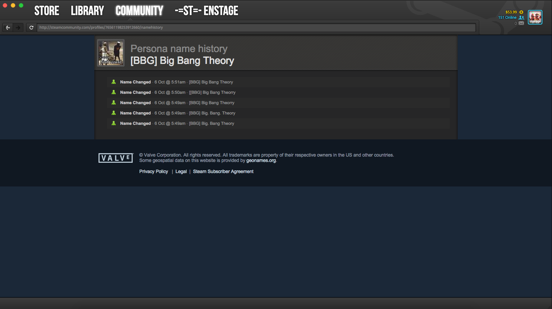Viewport: 552px width, 309px height.
Task: Open inbox envelope icon
Action: [x=521, y=23]
